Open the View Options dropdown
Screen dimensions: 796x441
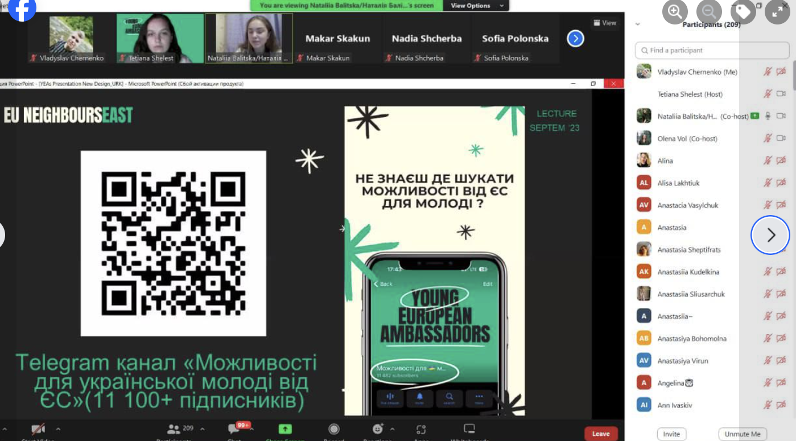point(477,6)
